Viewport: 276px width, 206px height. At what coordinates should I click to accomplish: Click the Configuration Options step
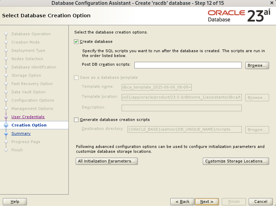33,100
